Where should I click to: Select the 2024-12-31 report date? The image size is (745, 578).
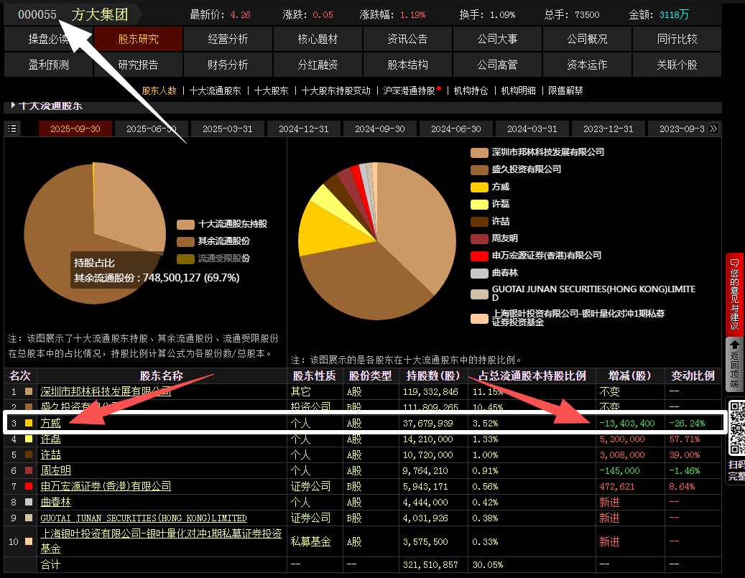(304, 129)
